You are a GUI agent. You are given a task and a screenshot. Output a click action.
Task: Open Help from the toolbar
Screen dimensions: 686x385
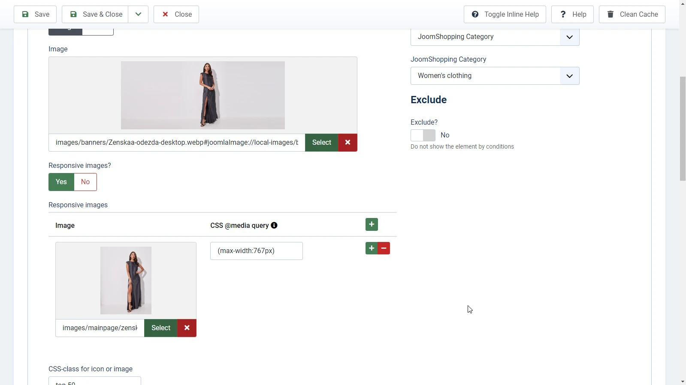click(x=572, y=15)
